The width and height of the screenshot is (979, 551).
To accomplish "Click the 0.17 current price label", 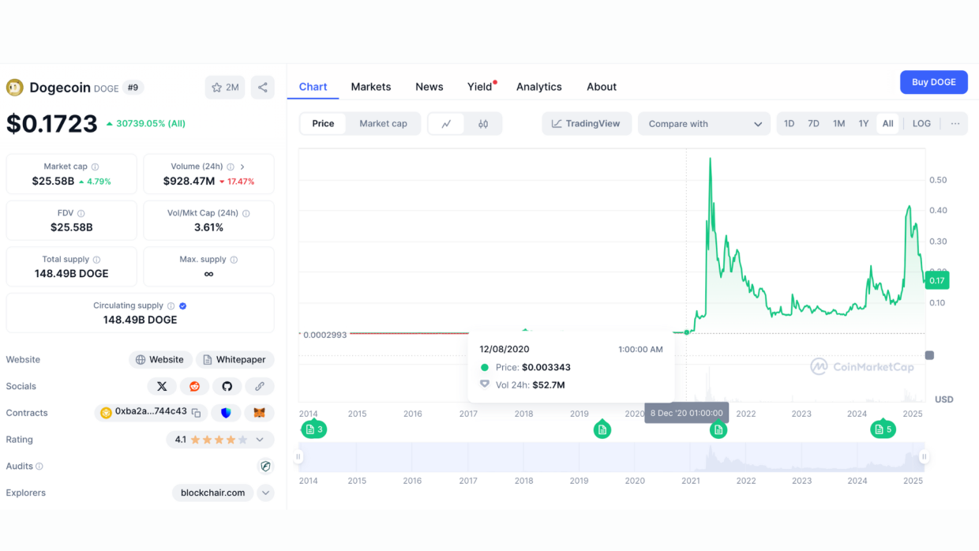I will pos(937,280).
